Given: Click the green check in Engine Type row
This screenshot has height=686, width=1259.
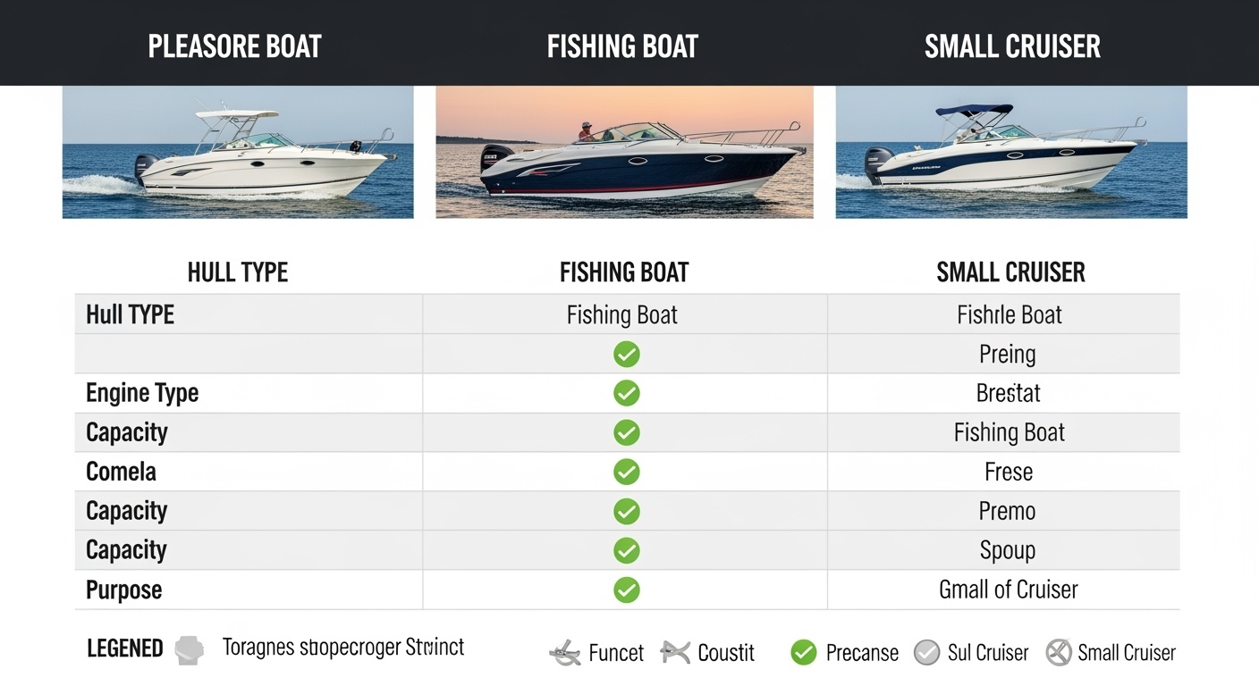Looking at the screenshot, I should (627, 393).
